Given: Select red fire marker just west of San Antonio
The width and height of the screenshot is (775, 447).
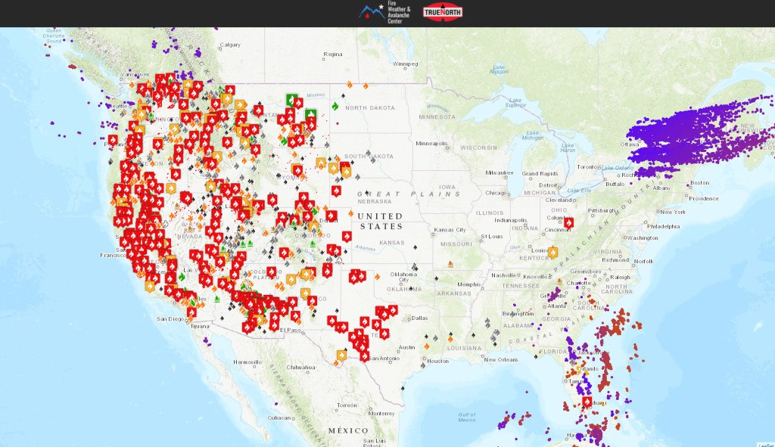Looking at the screenshot, I should (365, 355).
